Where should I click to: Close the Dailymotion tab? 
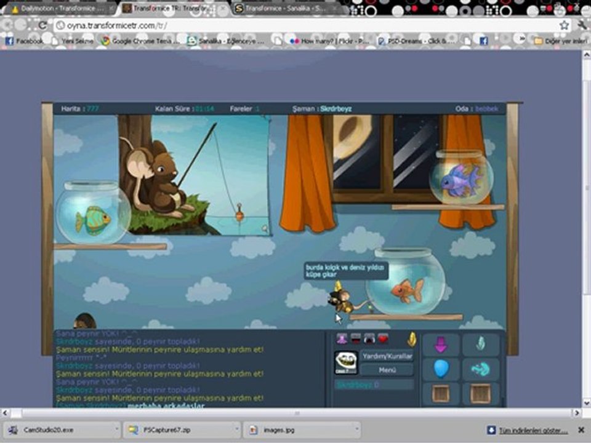click(x=112, y=8)
